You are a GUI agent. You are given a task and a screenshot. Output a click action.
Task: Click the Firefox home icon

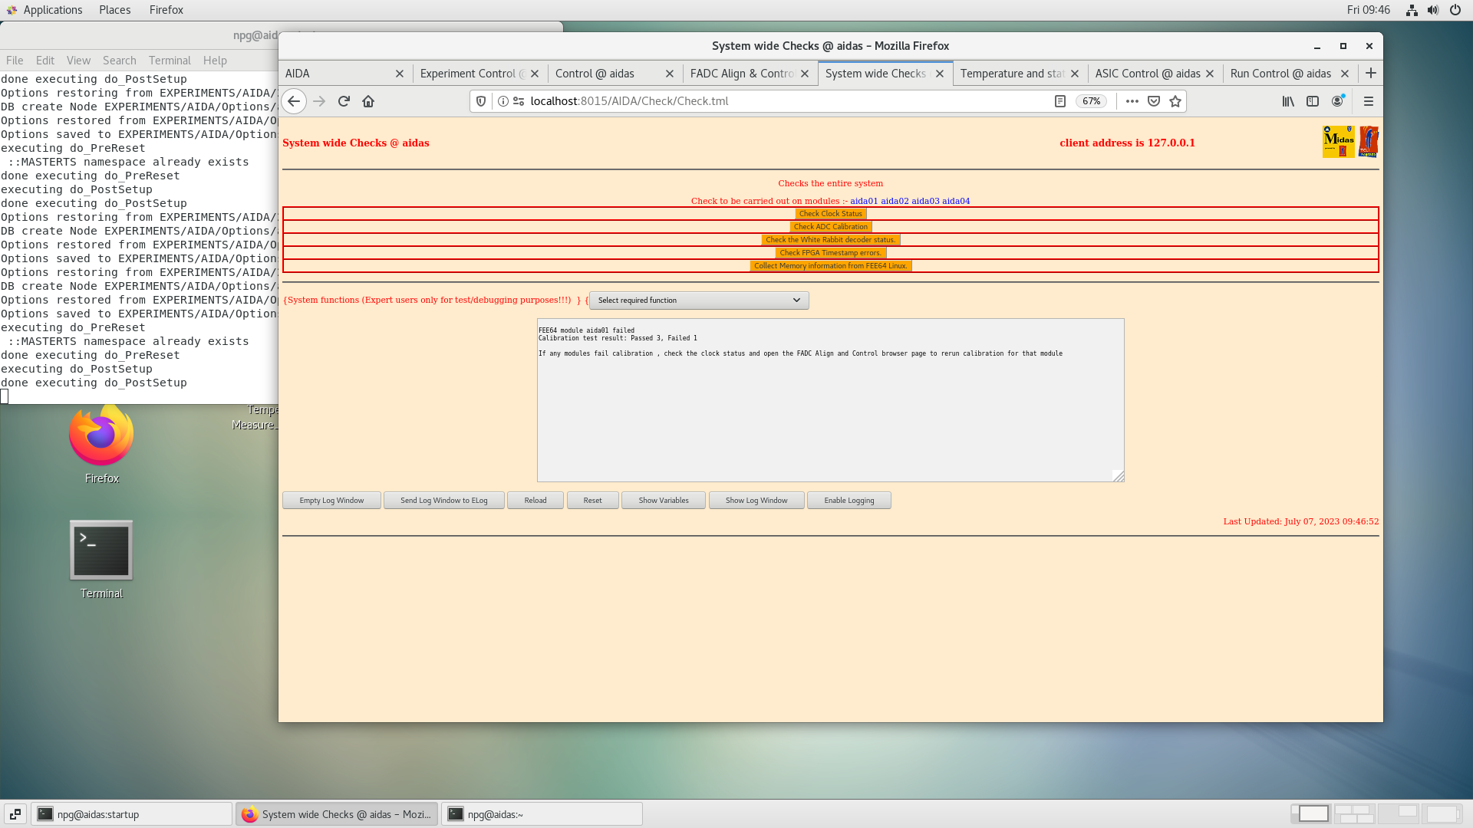(368, 101)
